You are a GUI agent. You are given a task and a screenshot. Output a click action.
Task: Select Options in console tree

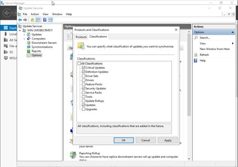pos(37,56)
